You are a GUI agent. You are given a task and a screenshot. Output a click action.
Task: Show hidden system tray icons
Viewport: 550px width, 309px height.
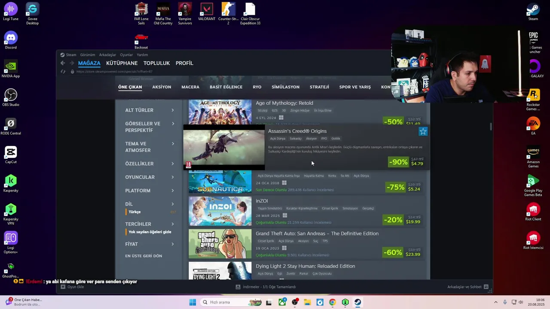point(495,302)
